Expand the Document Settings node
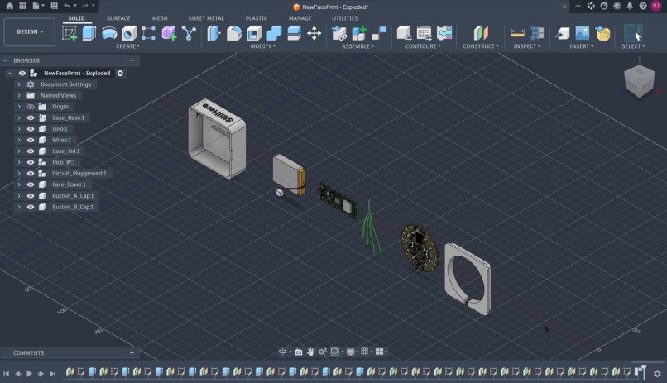This screenshot has height=383, width=667. point(19,84)
